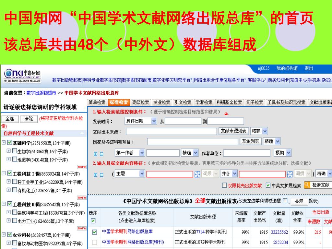Open the 我的机构馆 link

click(x=287, y=68)
